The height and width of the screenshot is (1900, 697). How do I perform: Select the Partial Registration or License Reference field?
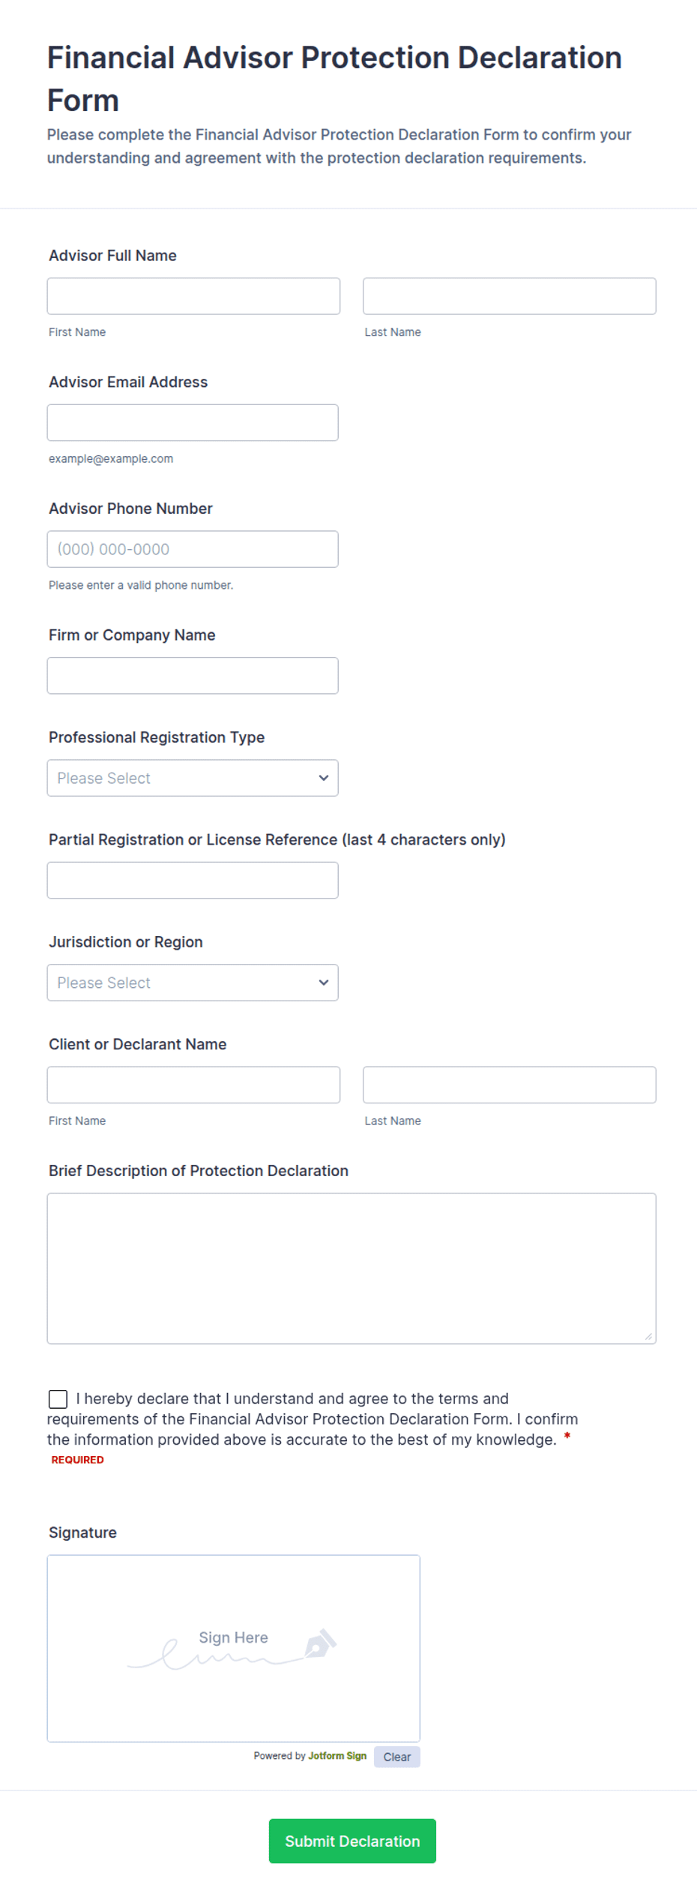(x=193, y=881)
